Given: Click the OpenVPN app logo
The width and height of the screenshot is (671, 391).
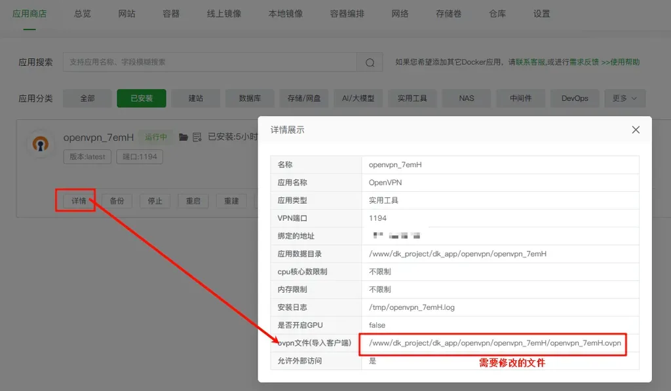Looking at the screenshot, I should coord(41,144).
